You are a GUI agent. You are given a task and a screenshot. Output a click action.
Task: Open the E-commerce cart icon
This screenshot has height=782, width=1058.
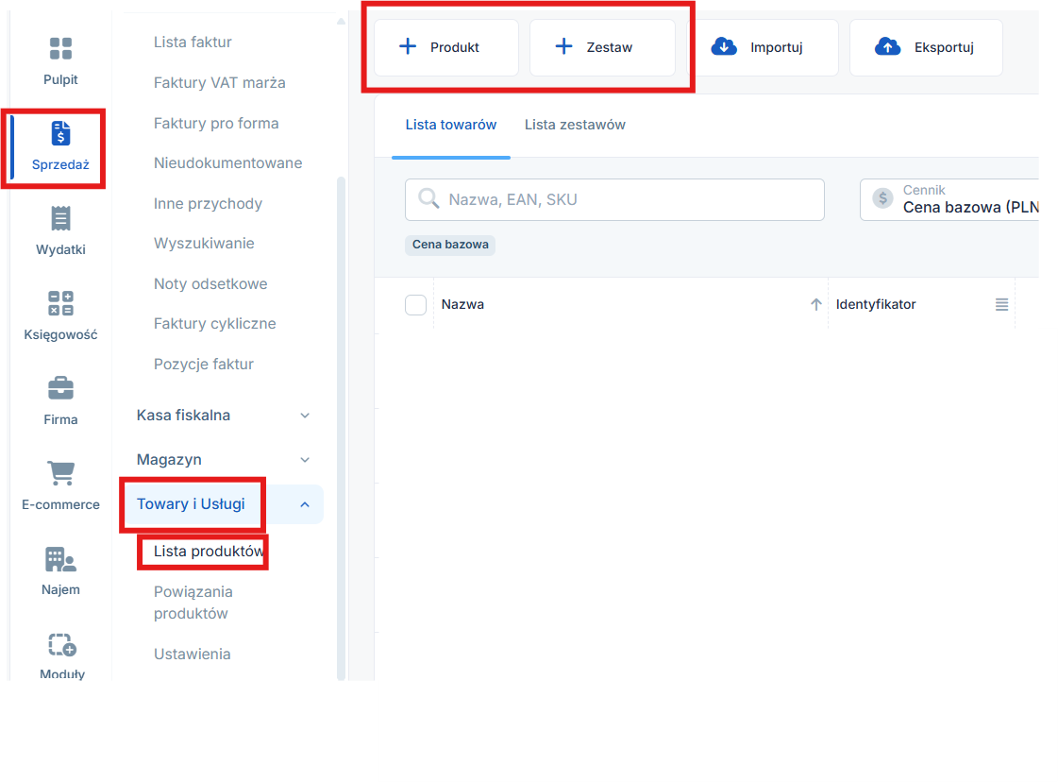(x=60, y=474)
